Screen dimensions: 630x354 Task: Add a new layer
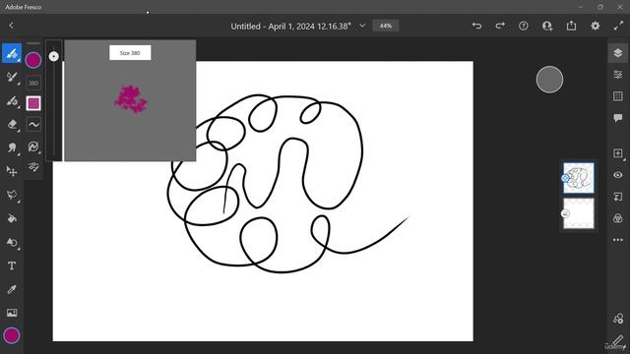618,153
